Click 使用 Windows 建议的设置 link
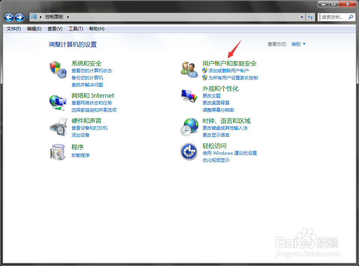 pyautogui.click(x=229, y=153)
